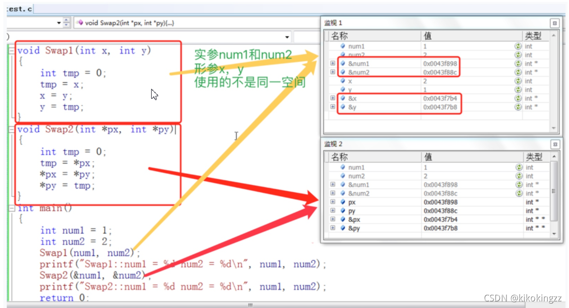Expand &num2 entry in 监视 2

pos(333,193)
